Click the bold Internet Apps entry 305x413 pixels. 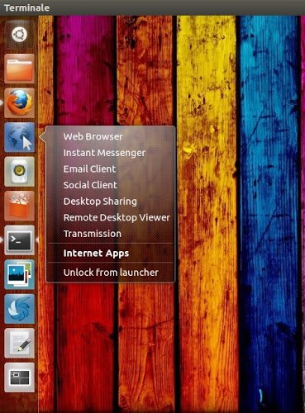coord(96,254)
